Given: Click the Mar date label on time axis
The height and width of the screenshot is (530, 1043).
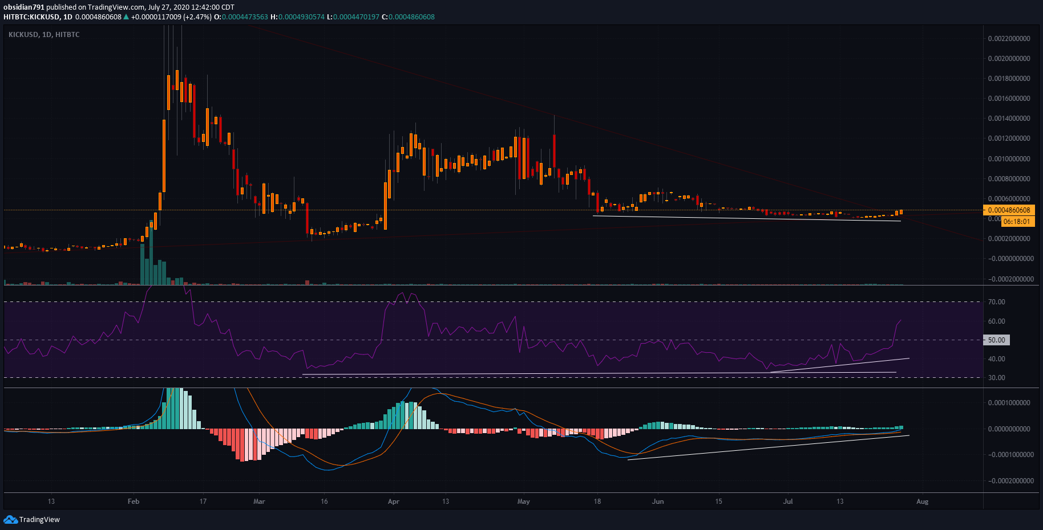Looking at the screenshot, I should coord(259,502).
